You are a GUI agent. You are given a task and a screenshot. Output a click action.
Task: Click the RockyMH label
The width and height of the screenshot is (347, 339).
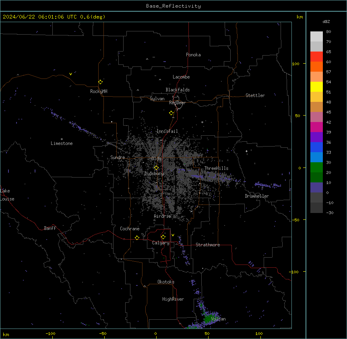click(99, 91)
